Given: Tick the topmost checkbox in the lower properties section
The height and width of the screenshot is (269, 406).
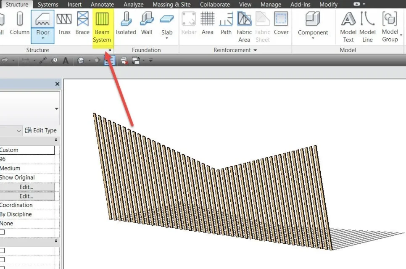Looking at the screenshot, I should [3, 251].
